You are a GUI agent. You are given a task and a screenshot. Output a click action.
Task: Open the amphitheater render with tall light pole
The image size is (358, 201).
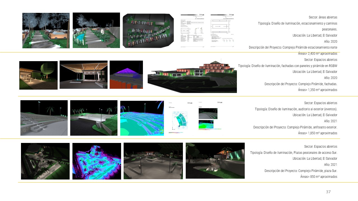click(44, 118)
